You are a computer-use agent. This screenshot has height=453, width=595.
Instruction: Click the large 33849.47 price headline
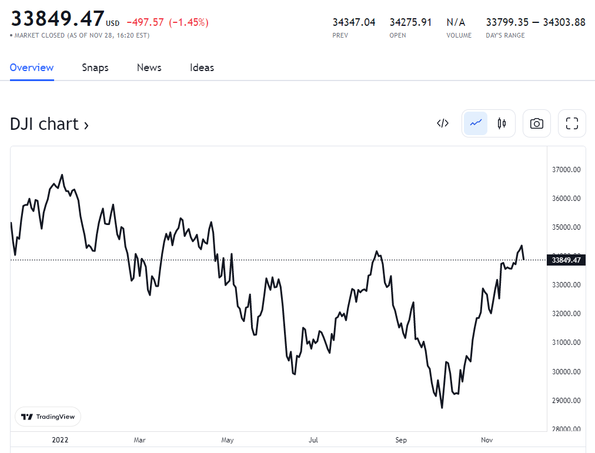pos(58,18)
